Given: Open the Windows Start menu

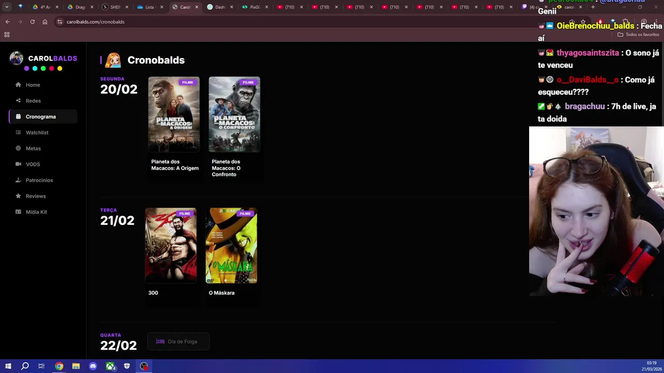Looking at the screenshot, I should [8, 366].
